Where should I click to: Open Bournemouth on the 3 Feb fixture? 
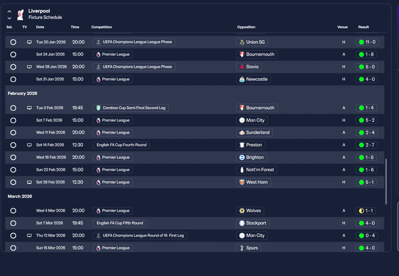(257, 108)
